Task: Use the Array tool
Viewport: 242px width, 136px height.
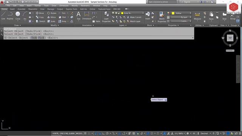Action: point(62,21)
